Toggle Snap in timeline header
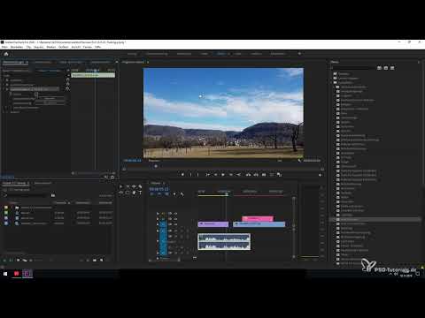This screenshot has height=318, width=425. pyautogui.click(x=159, y=194)
